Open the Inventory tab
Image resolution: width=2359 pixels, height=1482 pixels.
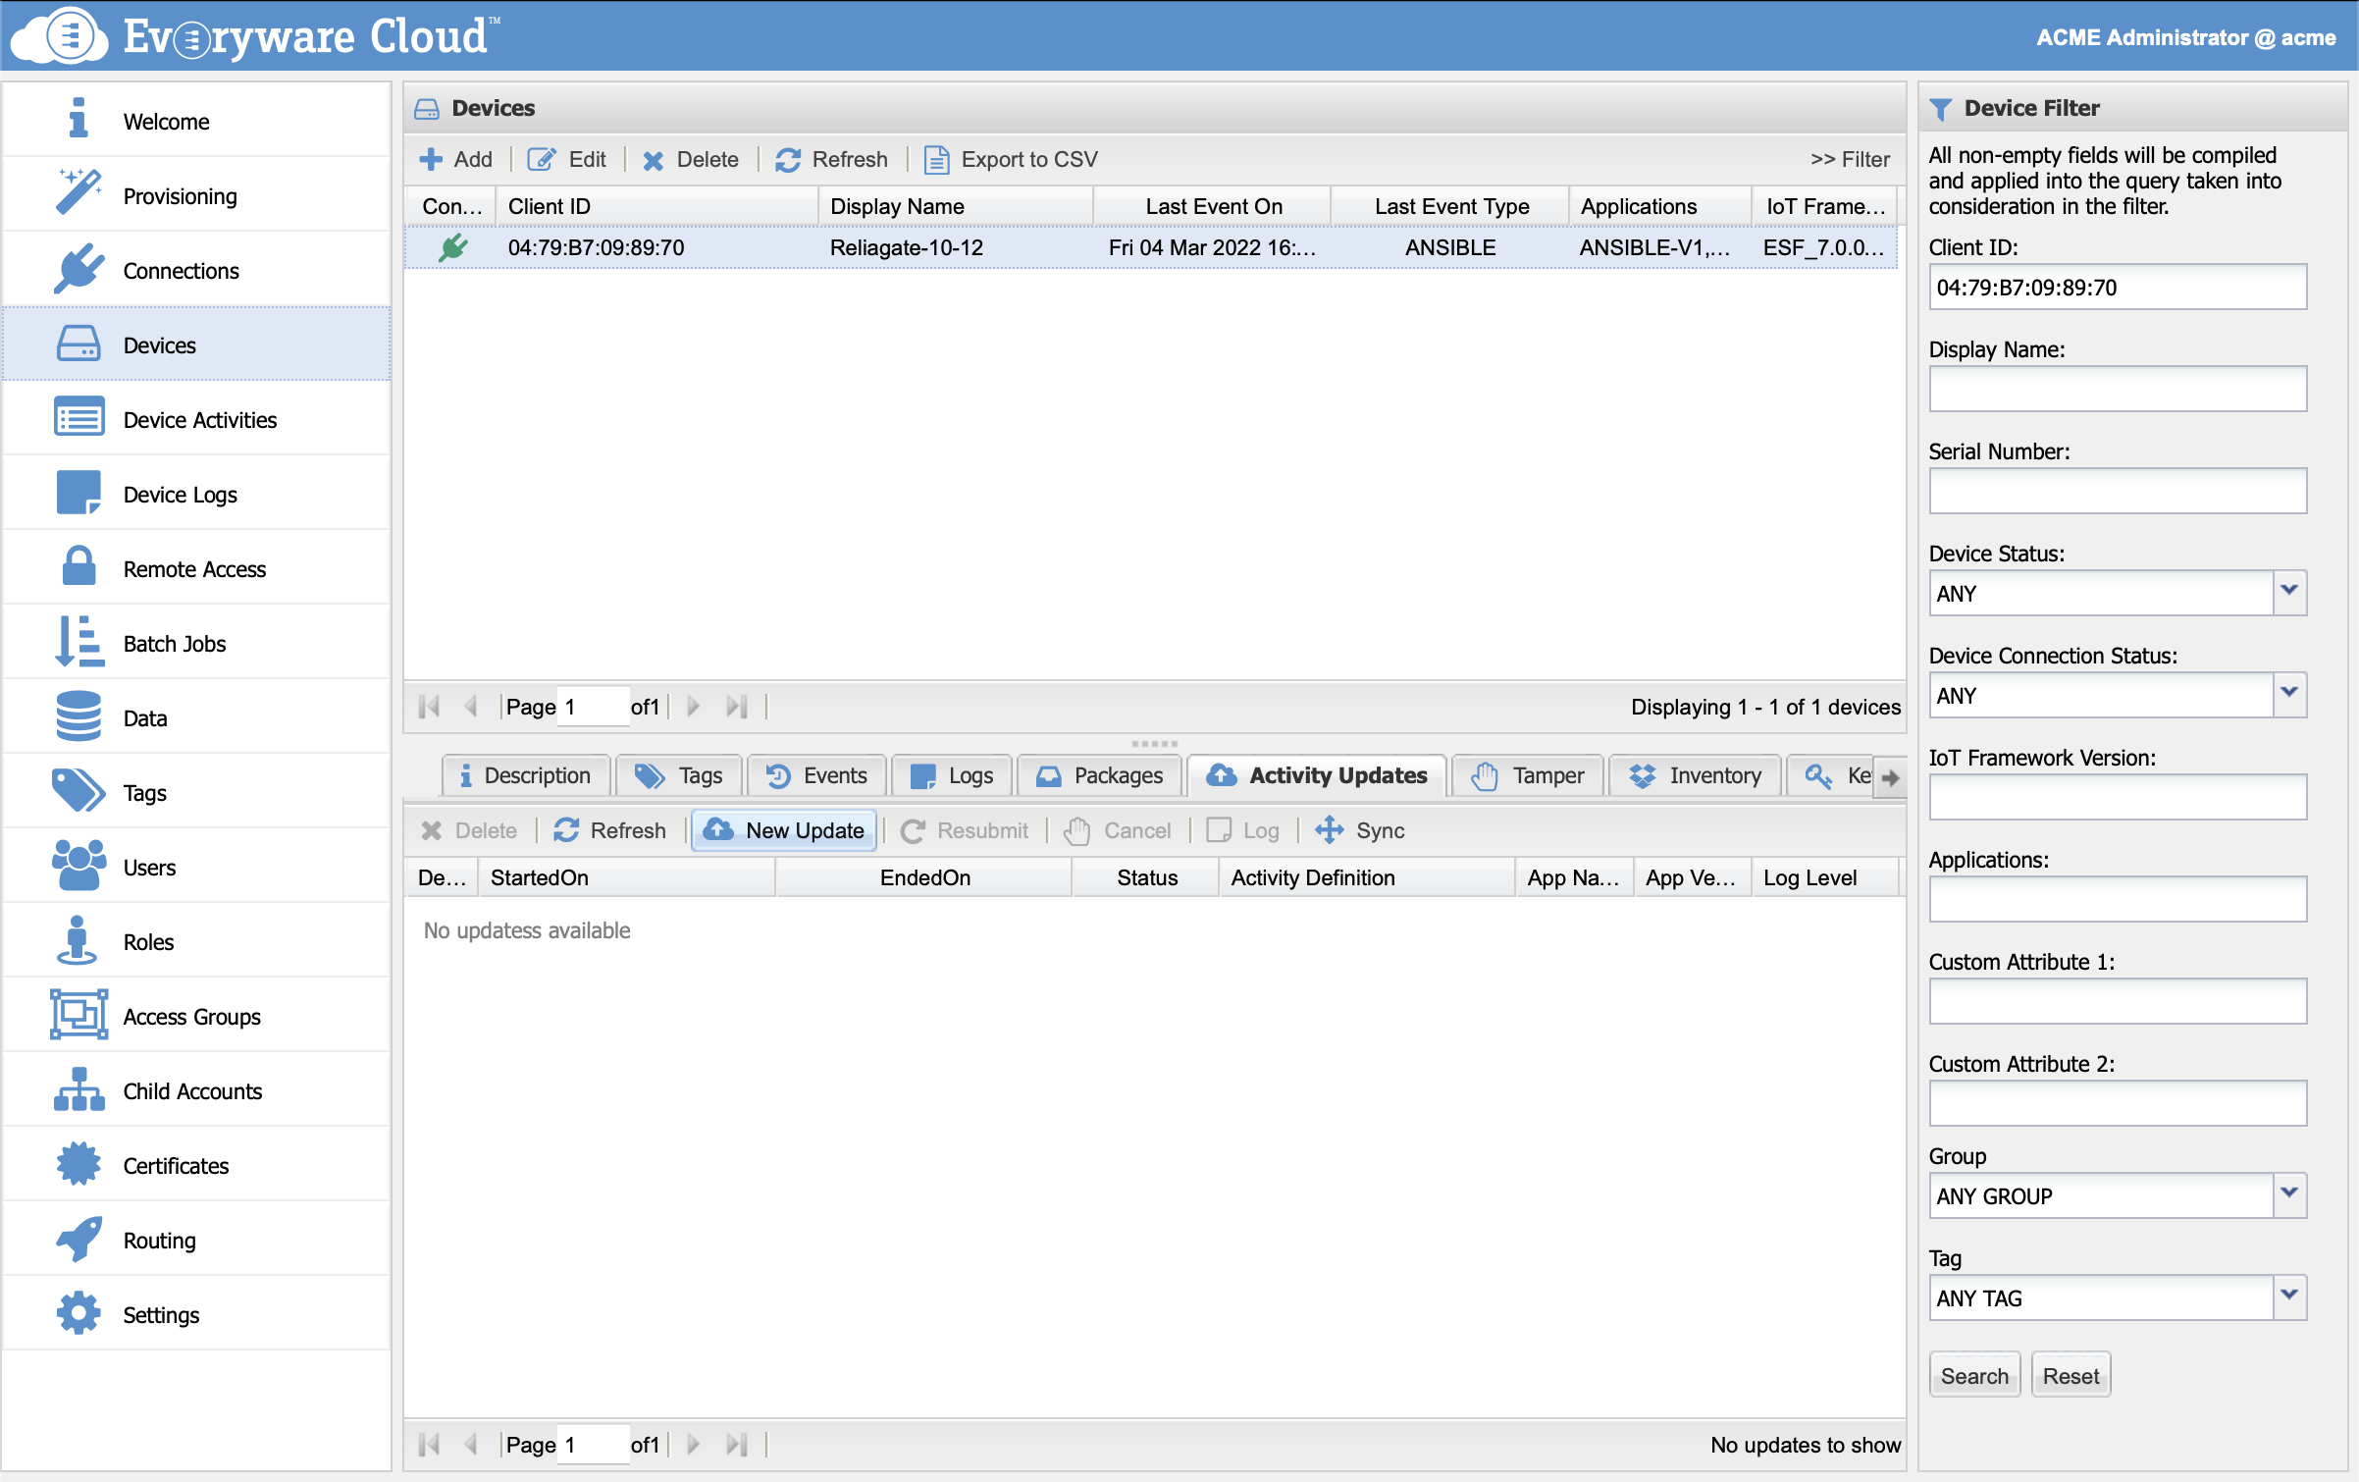click(x=1695, y=775)
